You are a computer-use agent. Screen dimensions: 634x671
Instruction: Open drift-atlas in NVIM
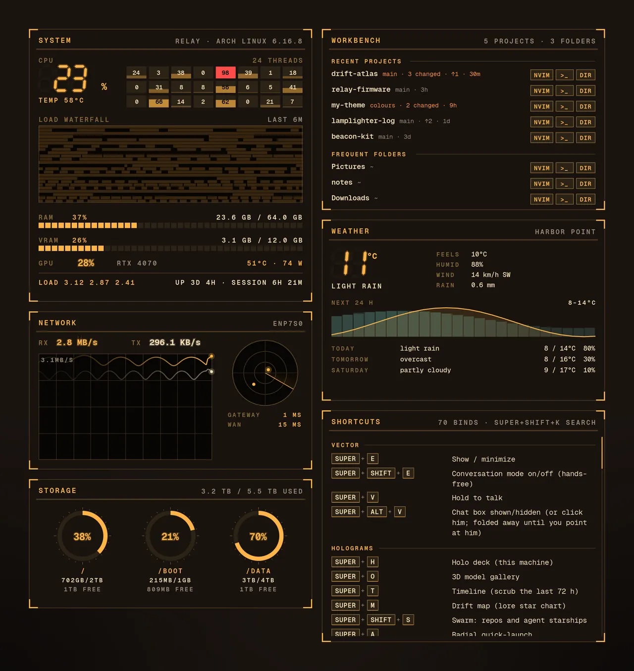point(541,75)
